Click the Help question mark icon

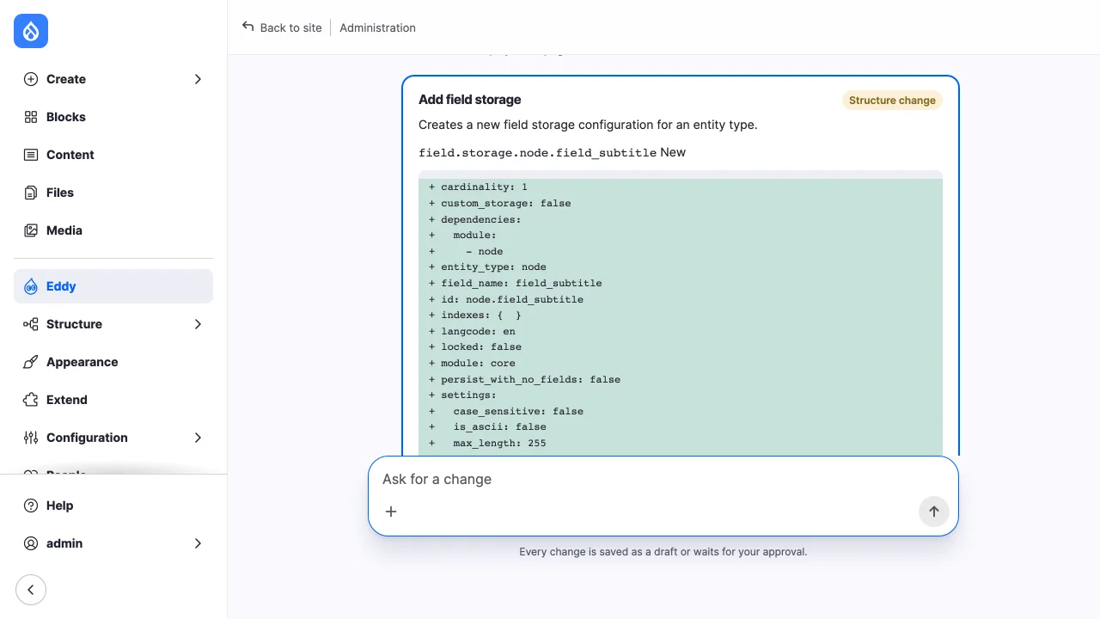(31, 506)
